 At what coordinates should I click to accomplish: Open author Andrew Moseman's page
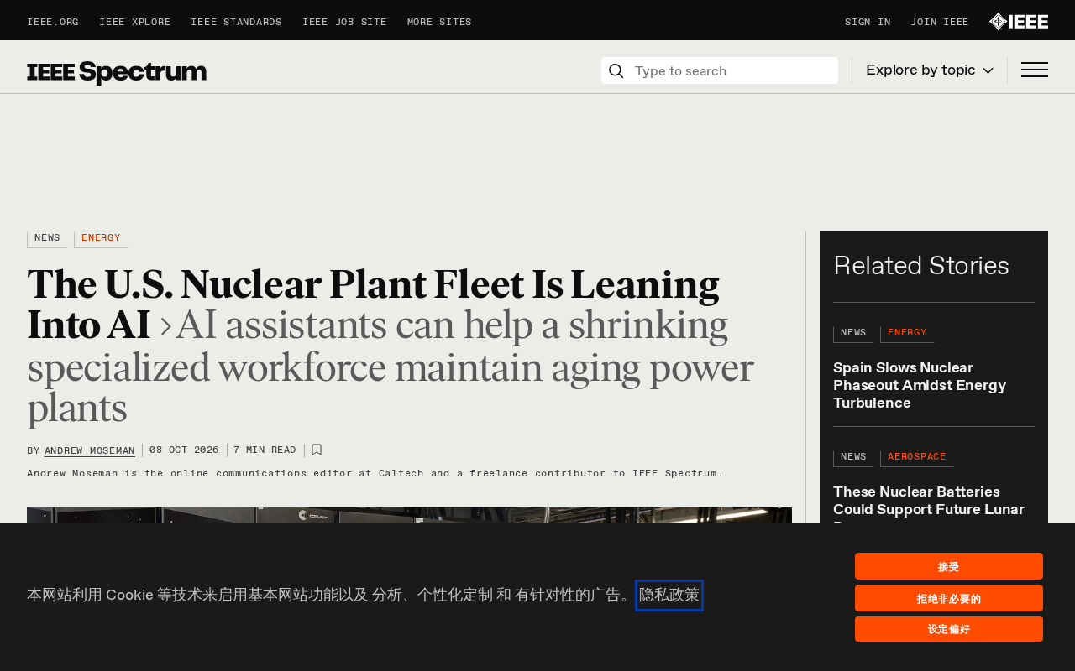coord(90,451)
